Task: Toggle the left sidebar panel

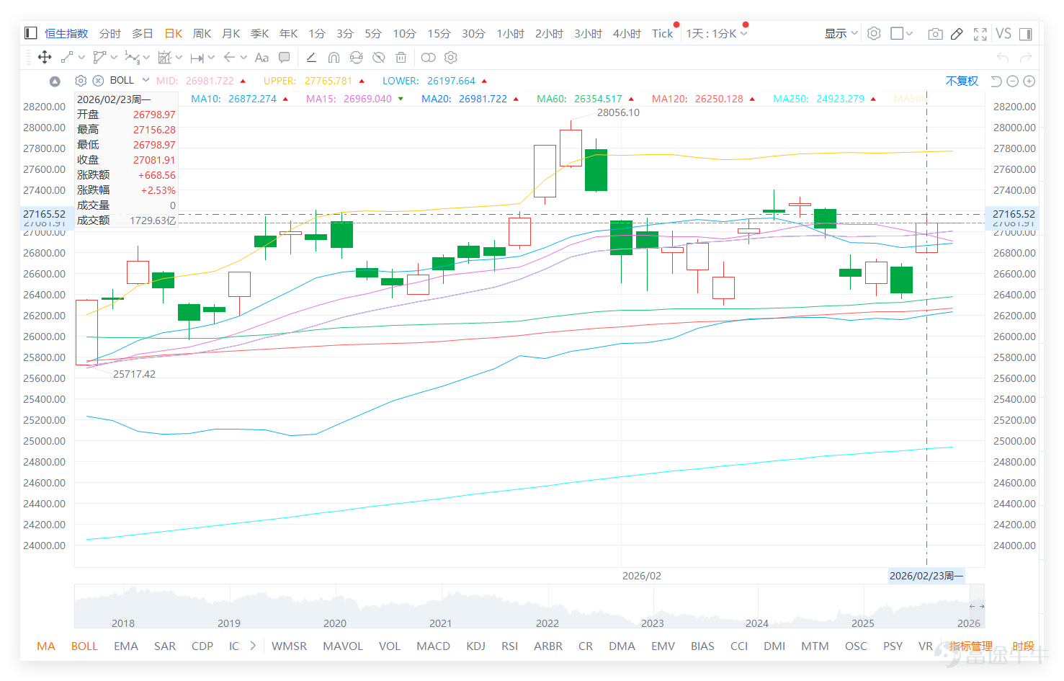Action: pyautogui.click(x=30, y=33)
